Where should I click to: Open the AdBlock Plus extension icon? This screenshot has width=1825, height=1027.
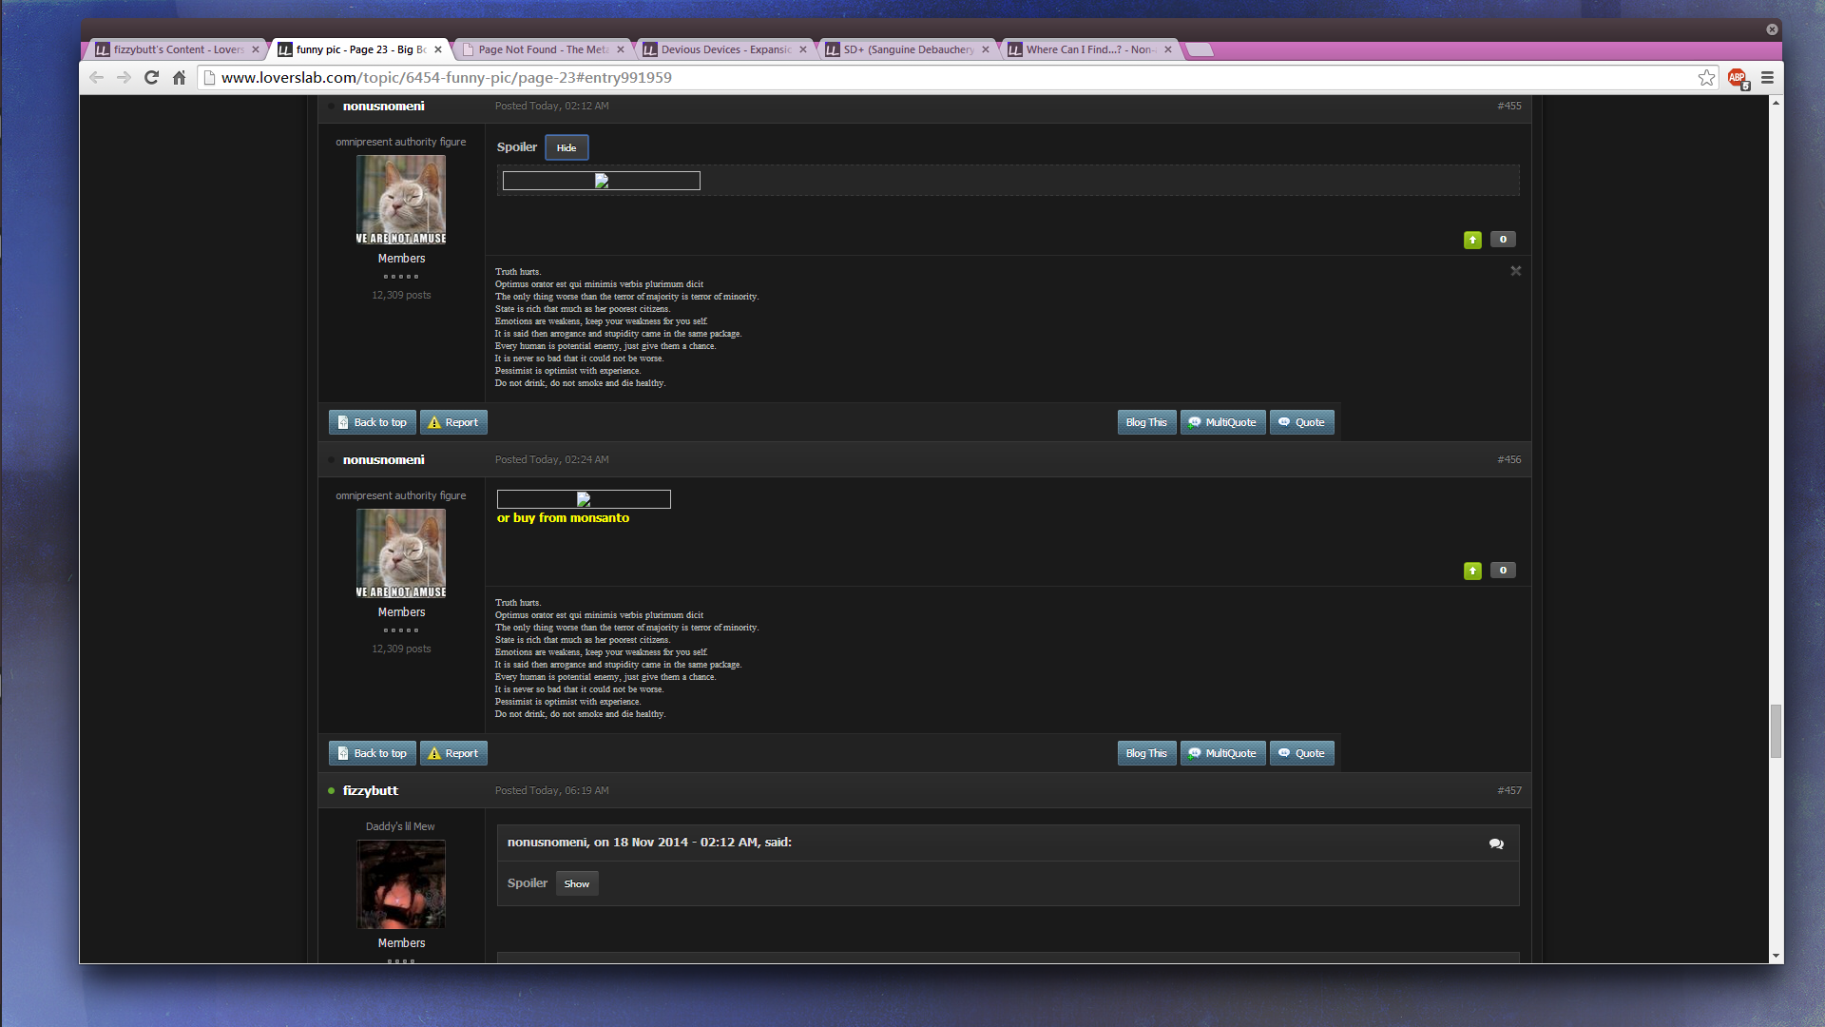1738,78
